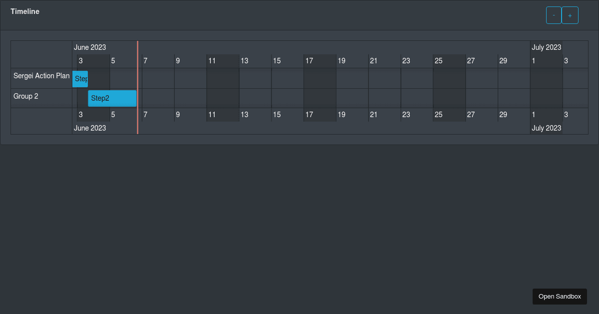Click the June 2023 label in bottom axis
Viewport: 599px width, 314px height.
pyautogui.click(x=90, y=128)
